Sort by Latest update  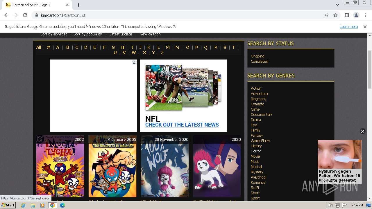click(x=121, y=34)
